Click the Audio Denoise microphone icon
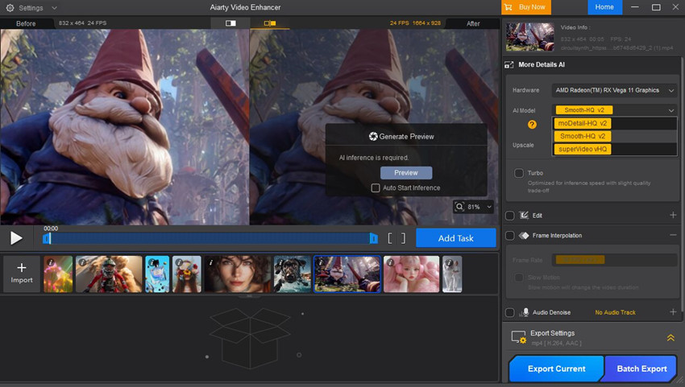The height and width of the screenshot is (387, 685). coord(525,312)
